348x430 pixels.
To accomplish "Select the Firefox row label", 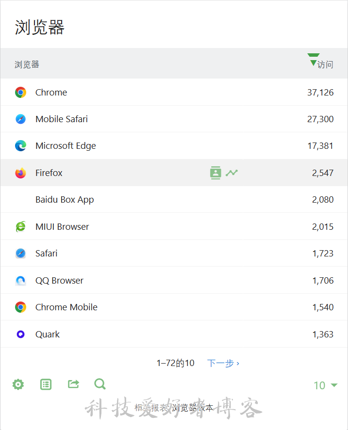I will [49, 173].
